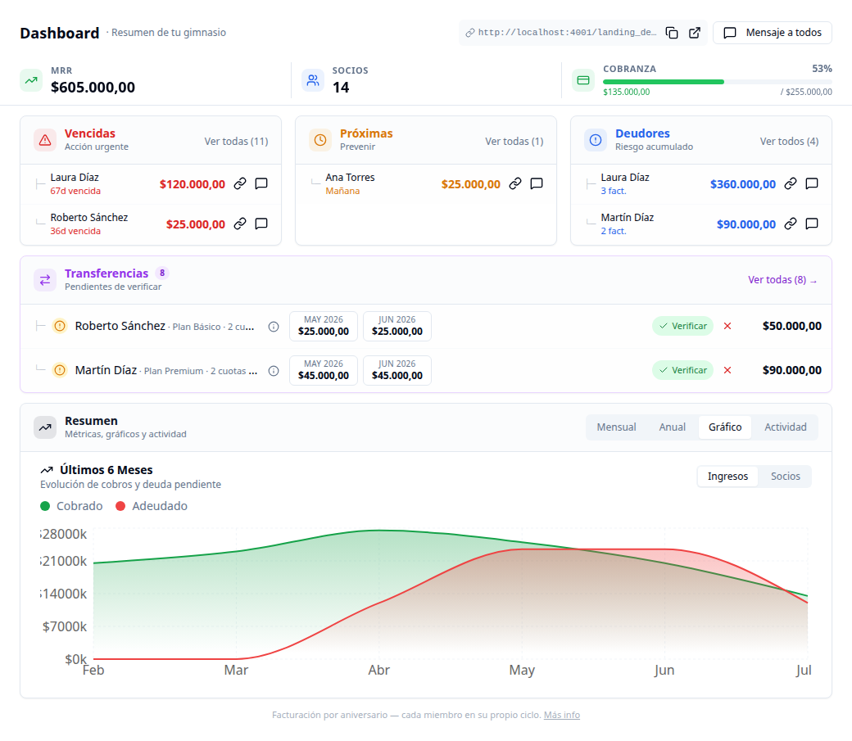Copy payment link for Ana Torres
Viewport: 852px width, 741px height.
point(515,183)
